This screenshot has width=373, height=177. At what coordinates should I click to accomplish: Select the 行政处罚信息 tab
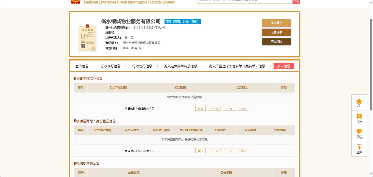pyautogui.click(x=142, y=66)
